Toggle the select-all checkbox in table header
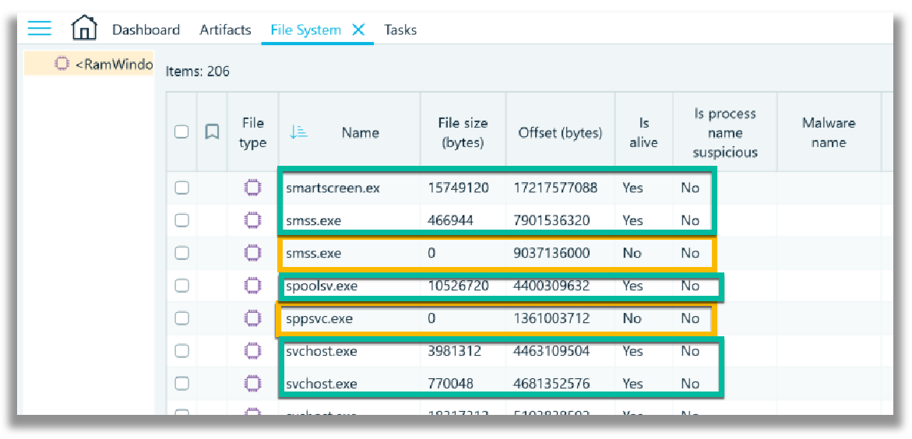The image size is (912, 439). [181, 132]
